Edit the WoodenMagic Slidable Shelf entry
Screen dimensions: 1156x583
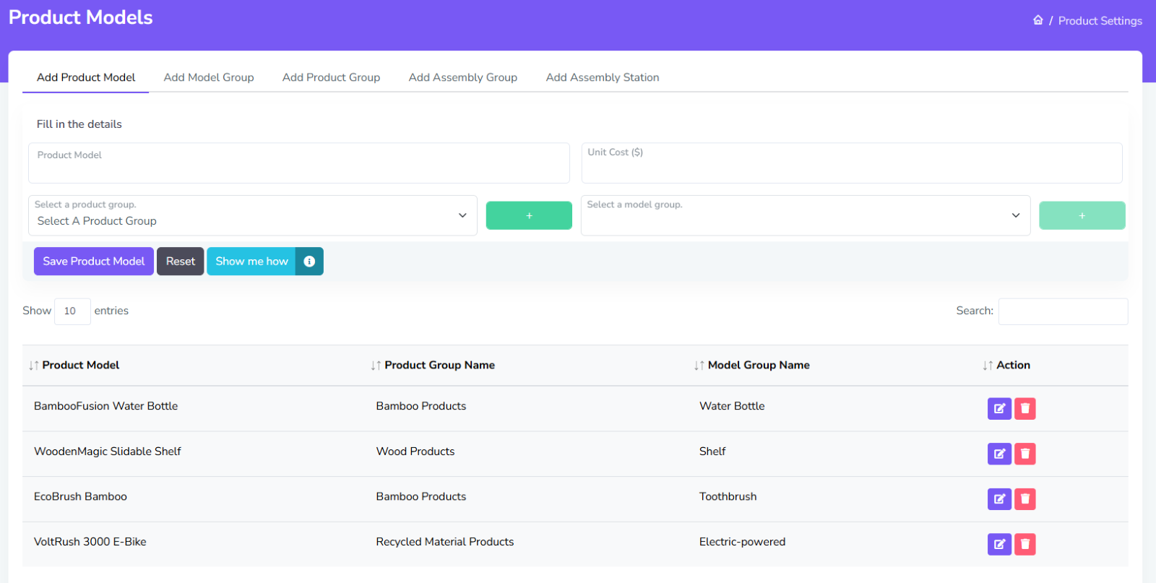(999, 454)
